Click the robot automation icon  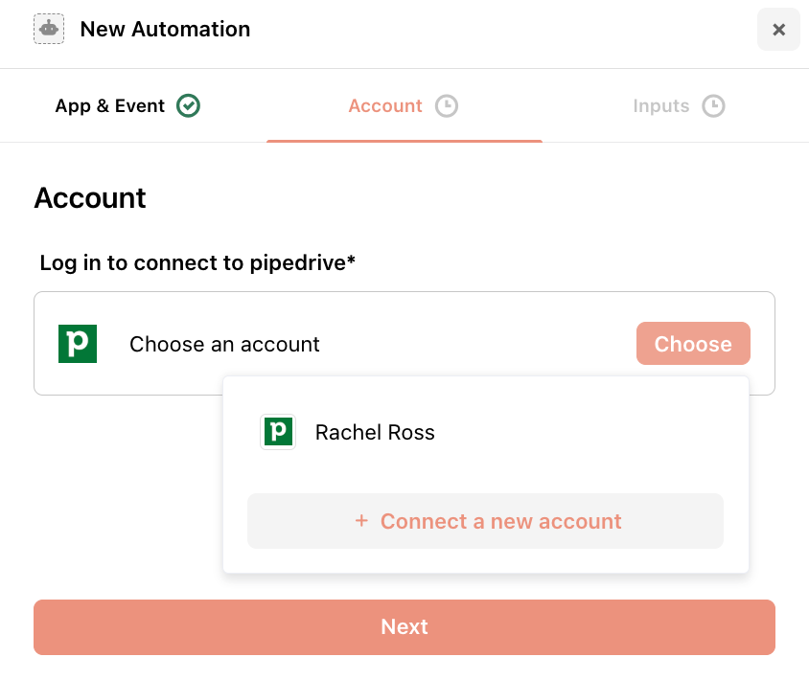click(x=49, y=29)
